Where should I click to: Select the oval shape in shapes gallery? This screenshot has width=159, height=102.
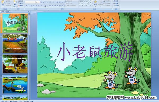90,1
